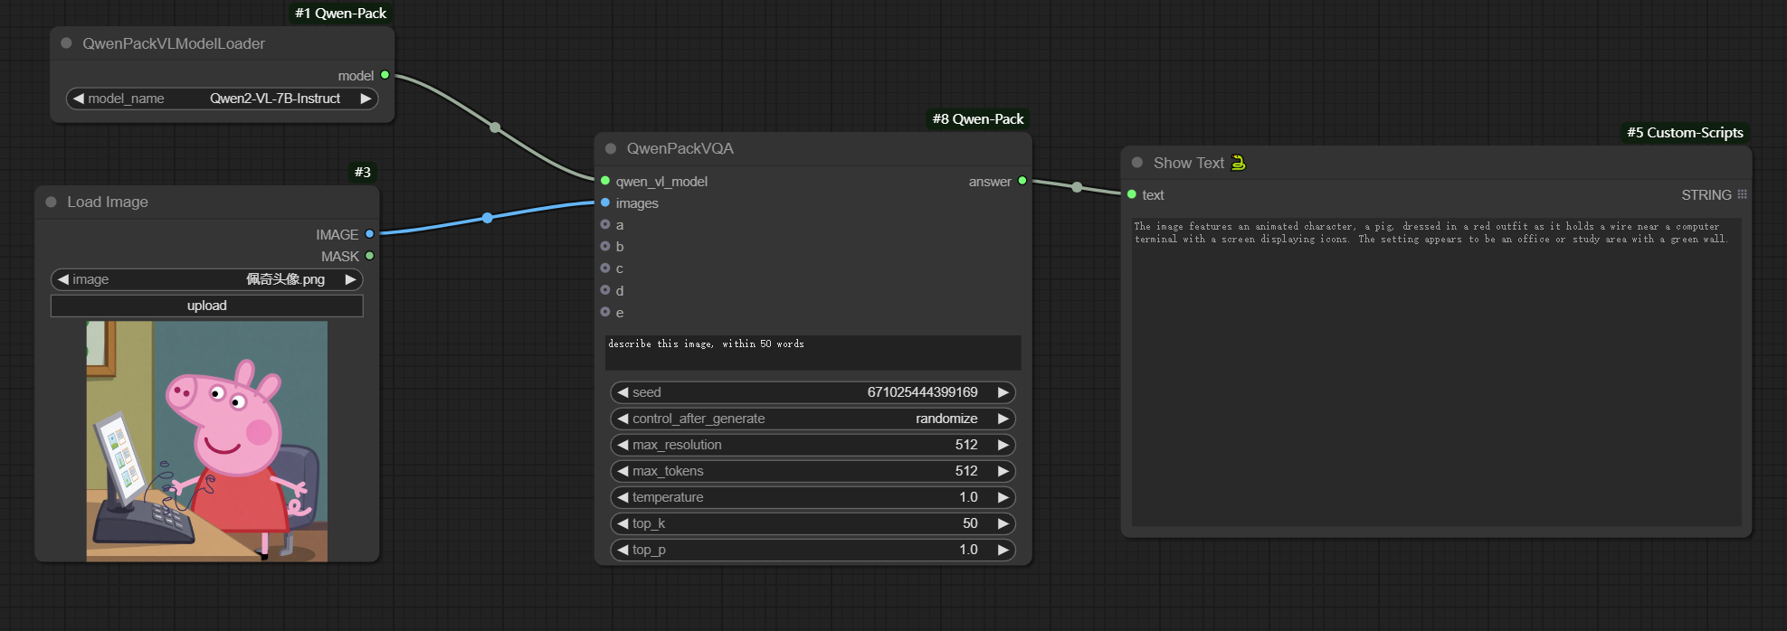Click the QwenPackVQA node title

click(680, 148)
